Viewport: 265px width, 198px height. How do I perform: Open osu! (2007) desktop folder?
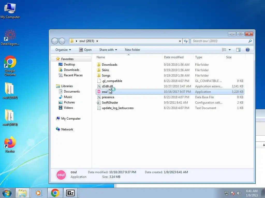point(10,91)
